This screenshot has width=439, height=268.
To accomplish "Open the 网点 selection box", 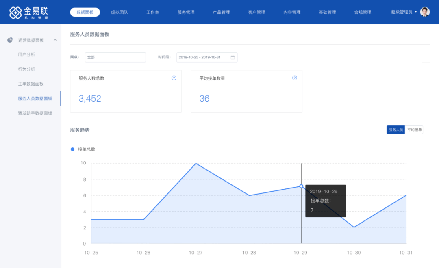I will pos(115,57).
